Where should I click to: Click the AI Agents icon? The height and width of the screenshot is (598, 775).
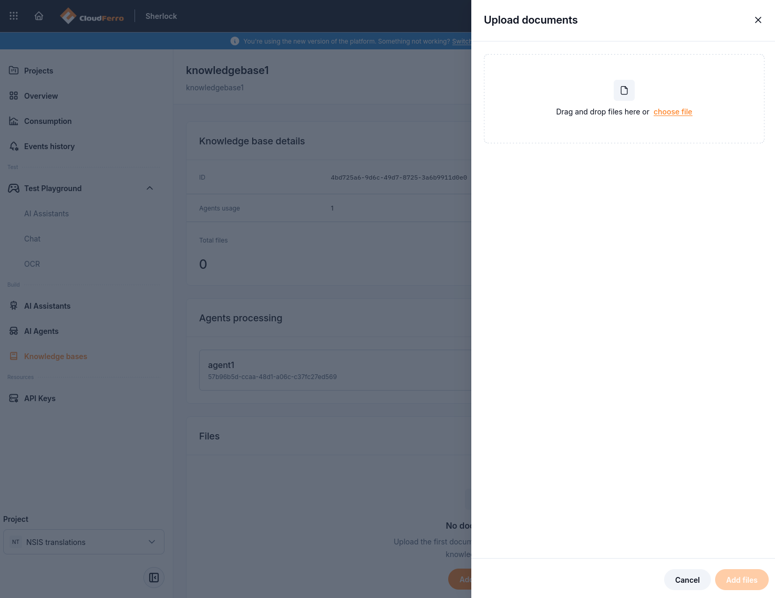point(14,331)
